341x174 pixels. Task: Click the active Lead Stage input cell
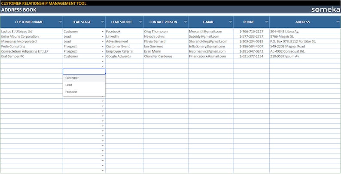pyautogui.click(x=84, y=72)
